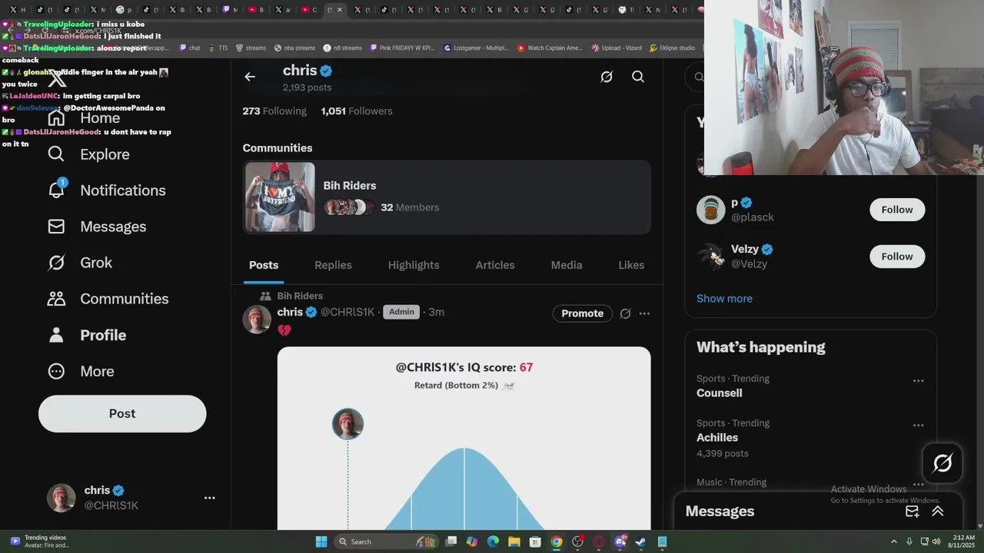Image resolution: width=984 pixels, height=553 pixels.
Task: Open the Copilot icon on the taskbar
Action: (x=472, y=541)
